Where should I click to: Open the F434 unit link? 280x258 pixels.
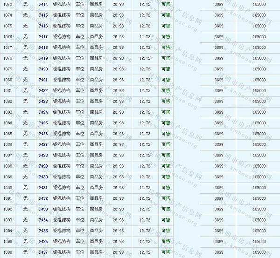tap(43, 220)
